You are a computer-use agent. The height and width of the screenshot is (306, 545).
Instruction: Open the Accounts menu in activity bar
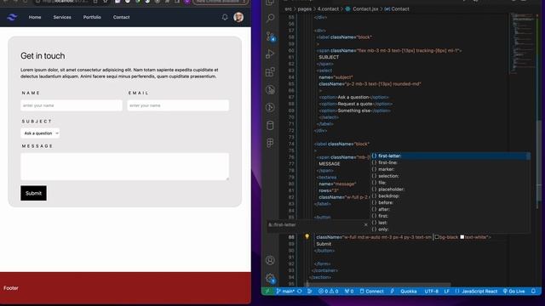[x=270, y=260]
